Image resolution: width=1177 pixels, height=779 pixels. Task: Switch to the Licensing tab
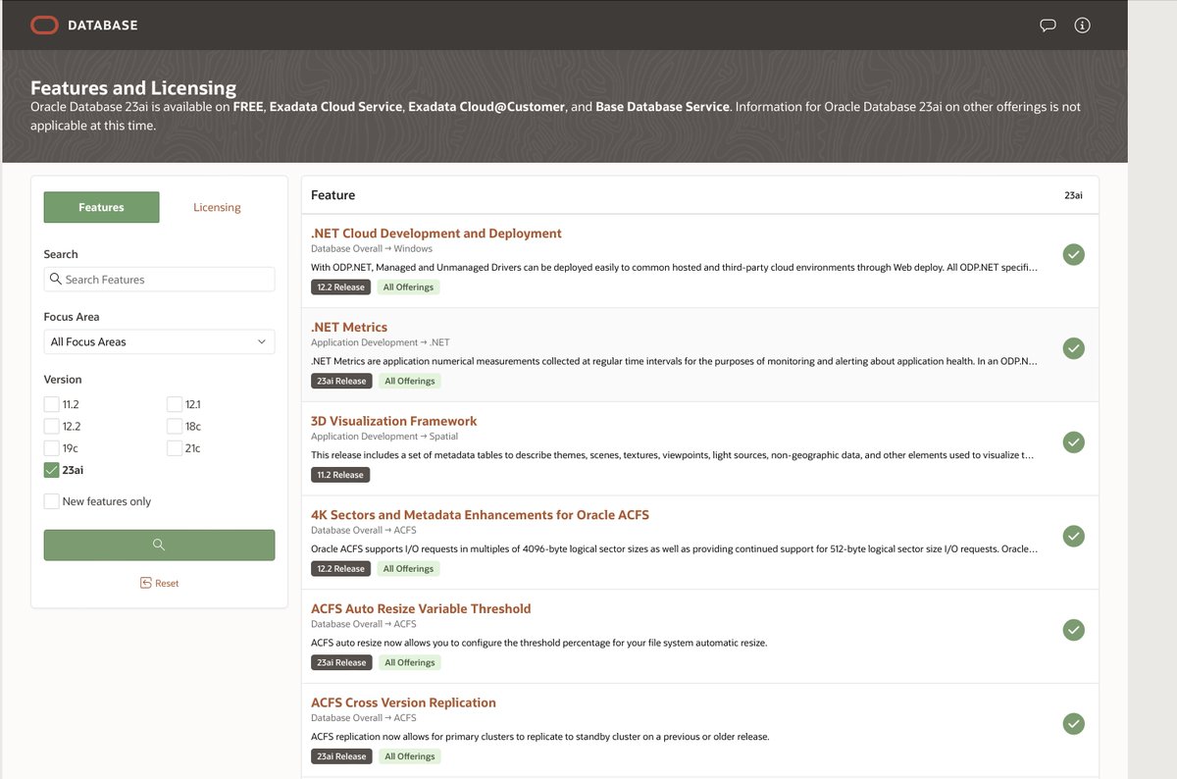pyautogui.click(x=217, y=207)
